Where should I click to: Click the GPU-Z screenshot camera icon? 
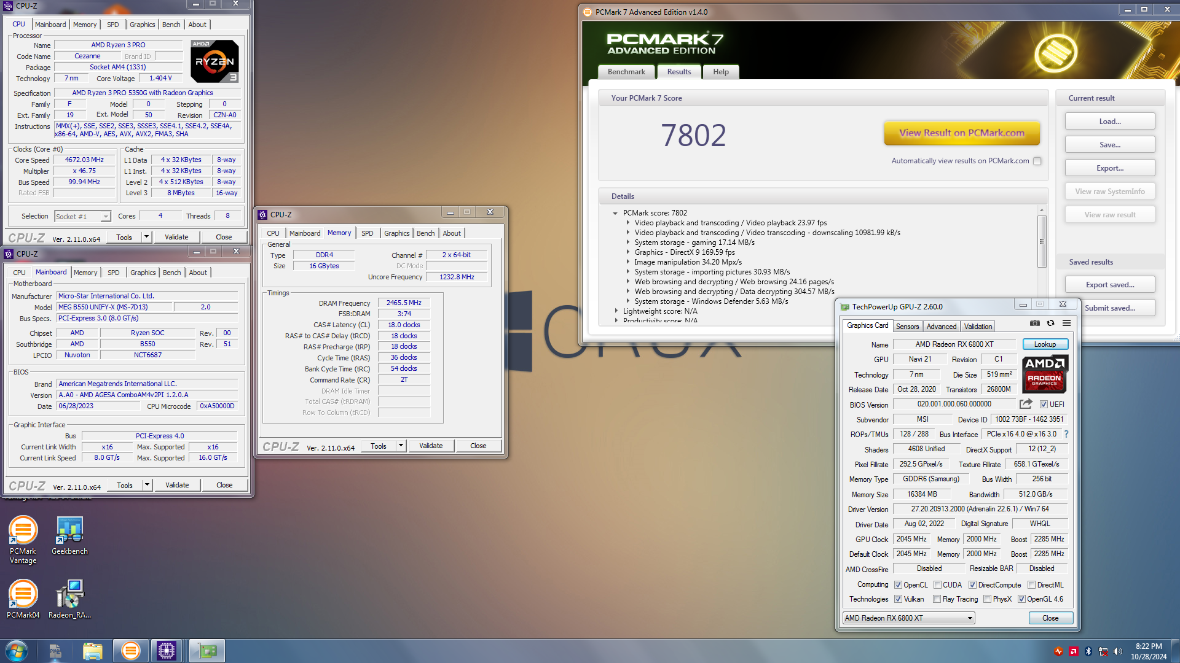tap(1035, 323)
